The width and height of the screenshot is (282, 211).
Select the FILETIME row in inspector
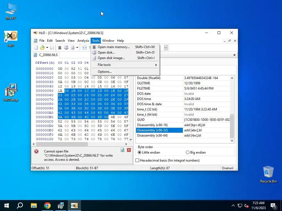point(183,88)
